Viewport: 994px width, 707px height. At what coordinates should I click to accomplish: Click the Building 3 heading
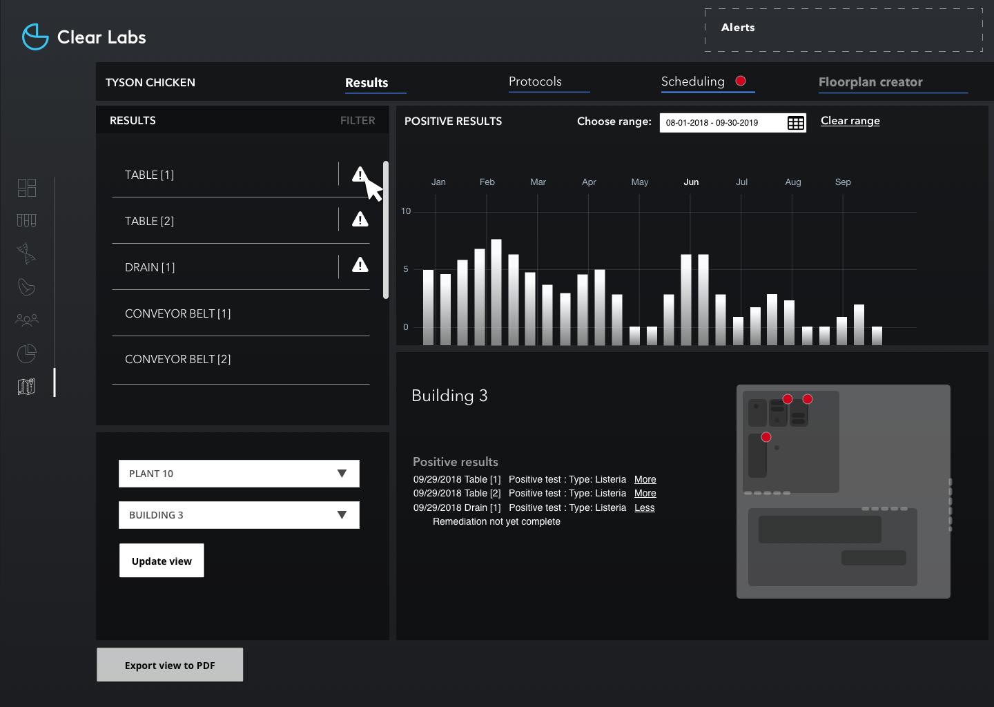pyautogui.click(x=449, y=396)
